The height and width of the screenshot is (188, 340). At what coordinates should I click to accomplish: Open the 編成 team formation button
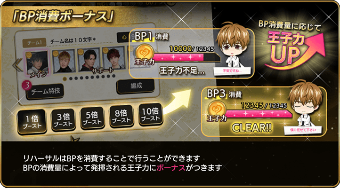136,86
